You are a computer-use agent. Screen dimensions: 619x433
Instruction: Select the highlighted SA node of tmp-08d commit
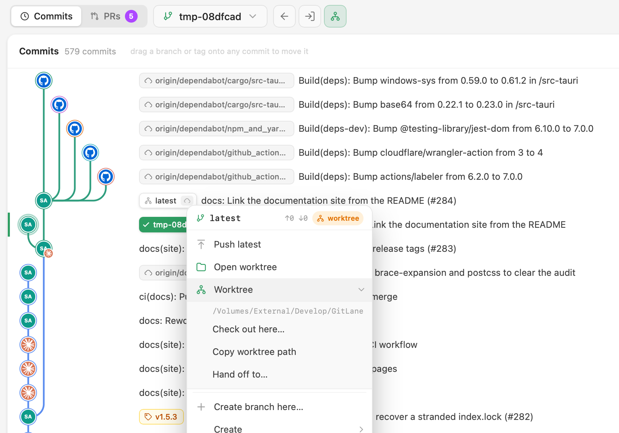[x=28, y=225]
